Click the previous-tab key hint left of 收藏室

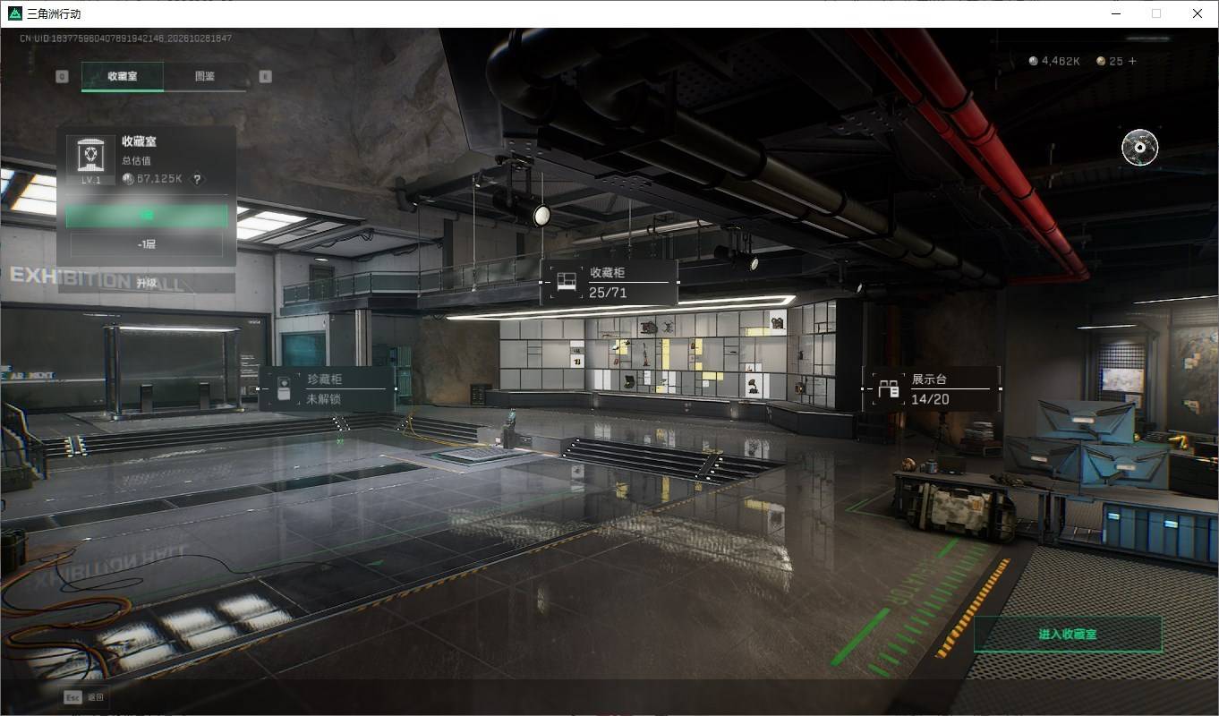(62, 76)
